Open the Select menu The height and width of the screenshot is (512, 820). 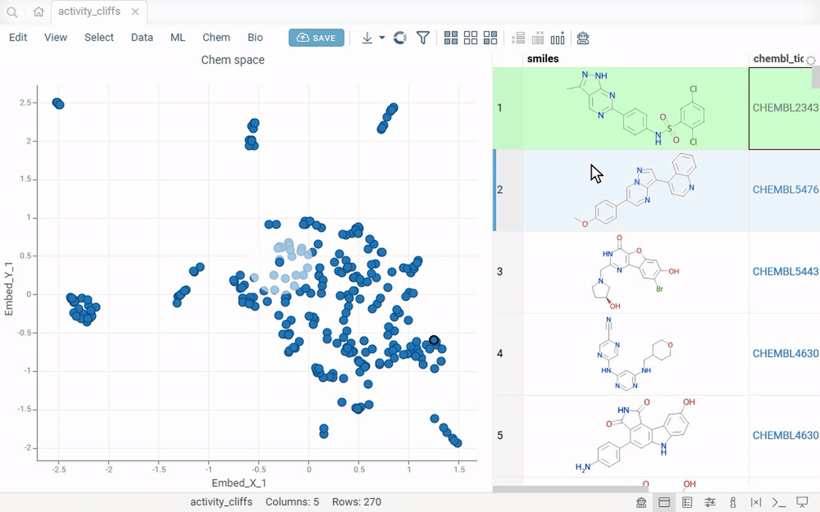pos(99,37)
